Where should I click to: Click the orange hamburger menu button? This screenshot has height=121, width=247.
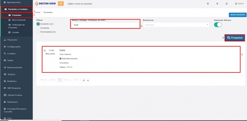[61, 4]
